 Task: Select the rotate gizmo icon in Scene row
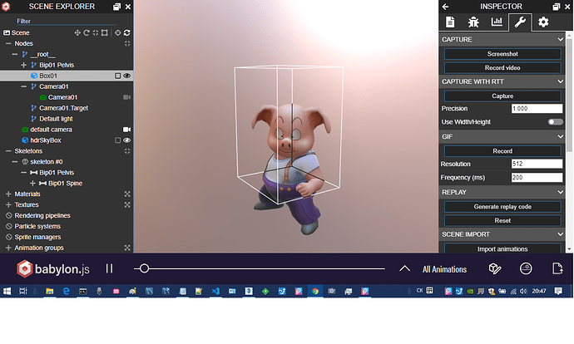tap(87, 33)
